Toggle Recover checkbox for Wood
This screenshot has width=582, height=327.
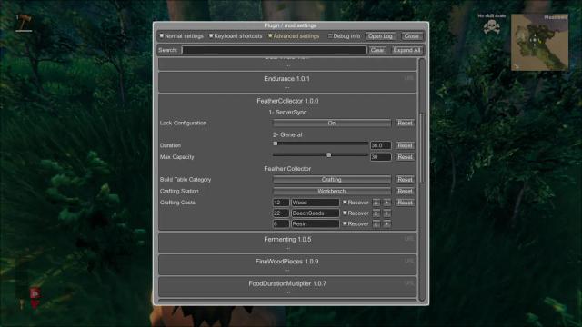click(x=345, y=202)
